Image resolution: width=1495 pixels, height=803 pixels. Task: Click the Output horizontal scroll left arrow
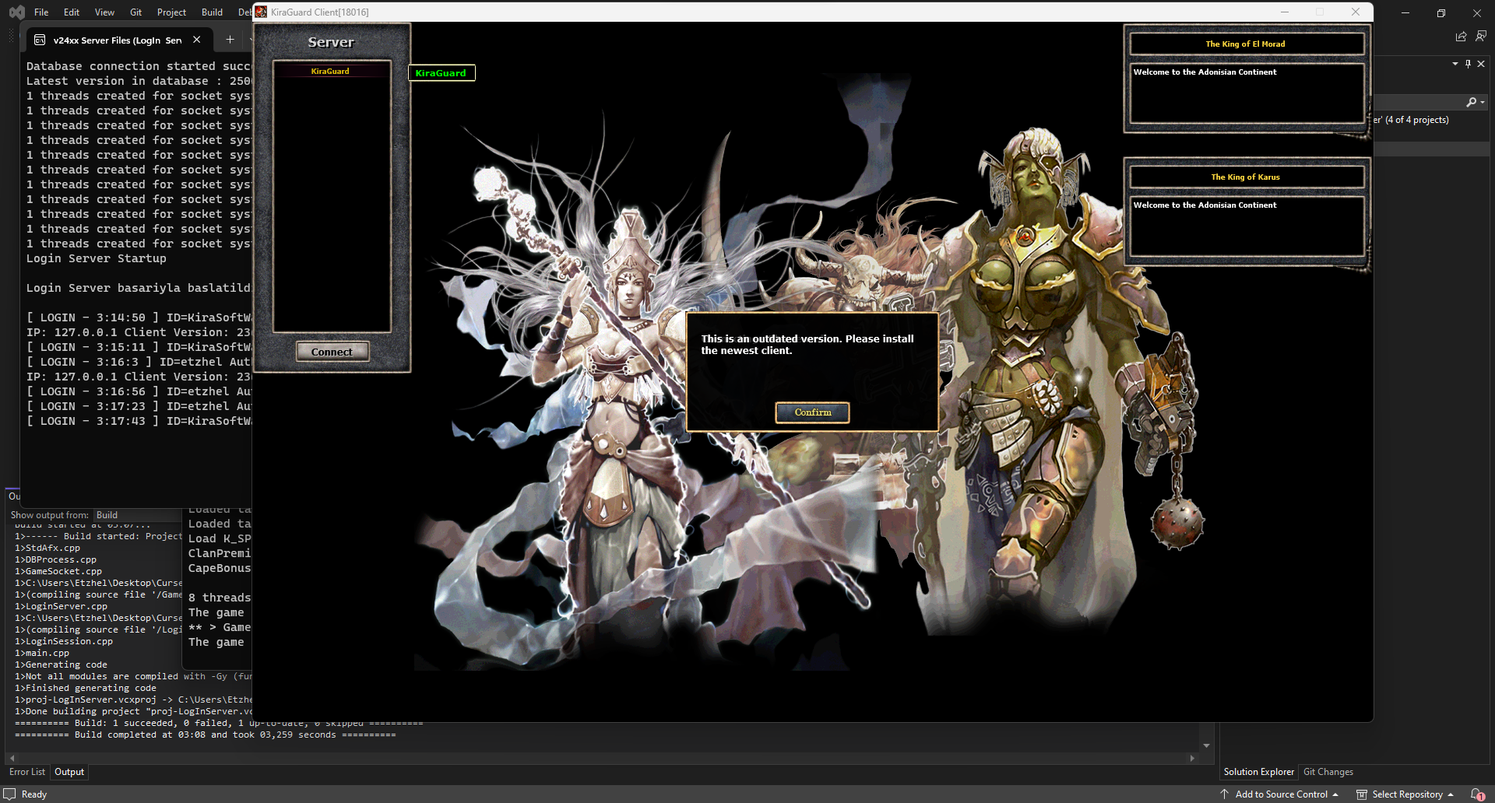(x=12, y=758)
